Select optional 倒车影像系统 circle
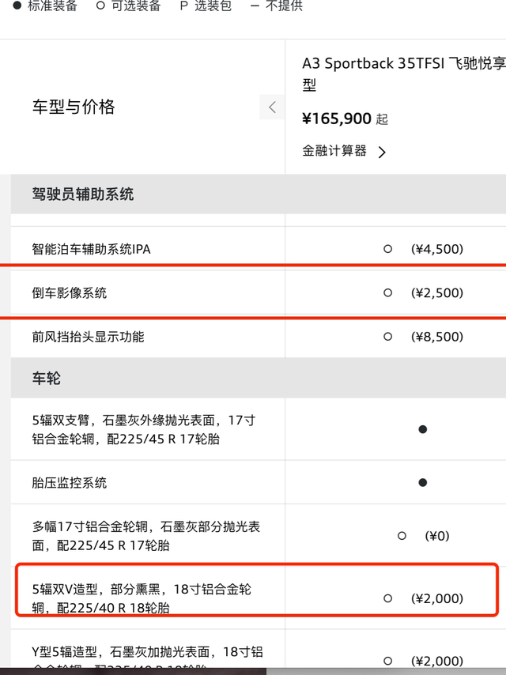The width and height of the screenshot is (506, 675). (x=387, y=292)
